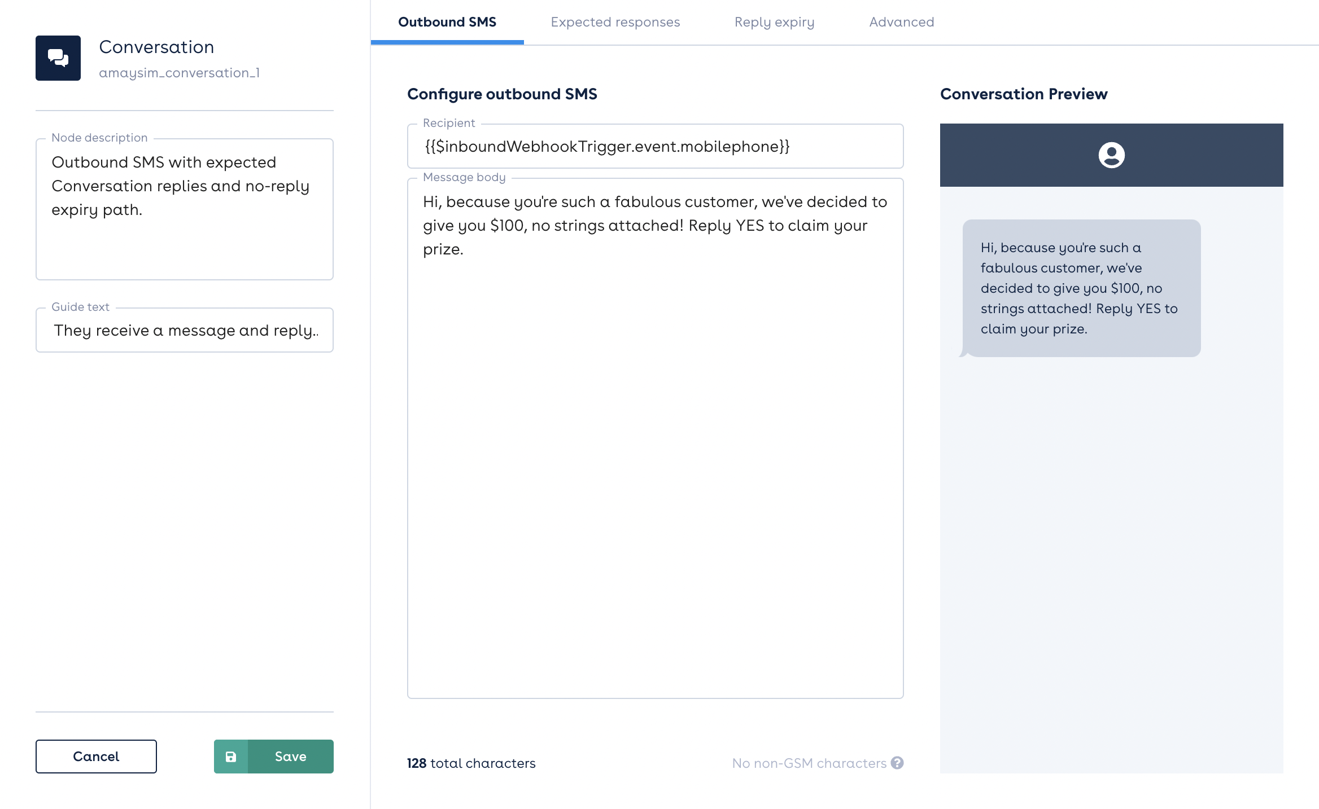Click the preview SMS message bubble
The image size is (1319, 809).
[1081, 288]
